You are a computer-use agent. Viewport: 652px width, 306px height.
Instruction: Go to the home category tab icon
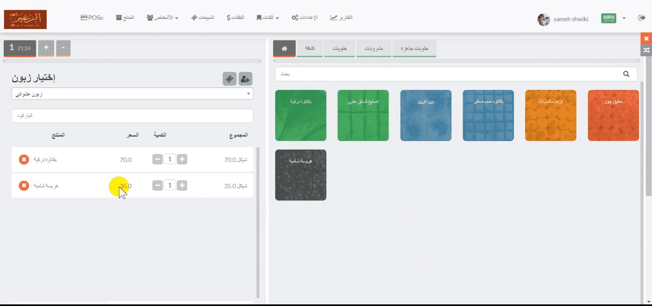(284, 48)
